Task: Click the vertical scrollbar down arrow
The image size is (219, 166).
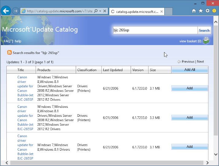Action: tap(216, 154)
